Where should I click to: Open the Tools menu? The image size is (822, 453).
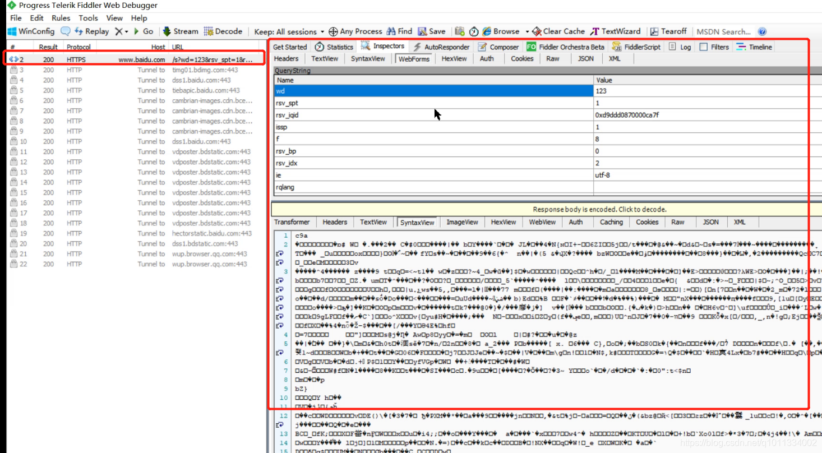(x=88, y=18)
